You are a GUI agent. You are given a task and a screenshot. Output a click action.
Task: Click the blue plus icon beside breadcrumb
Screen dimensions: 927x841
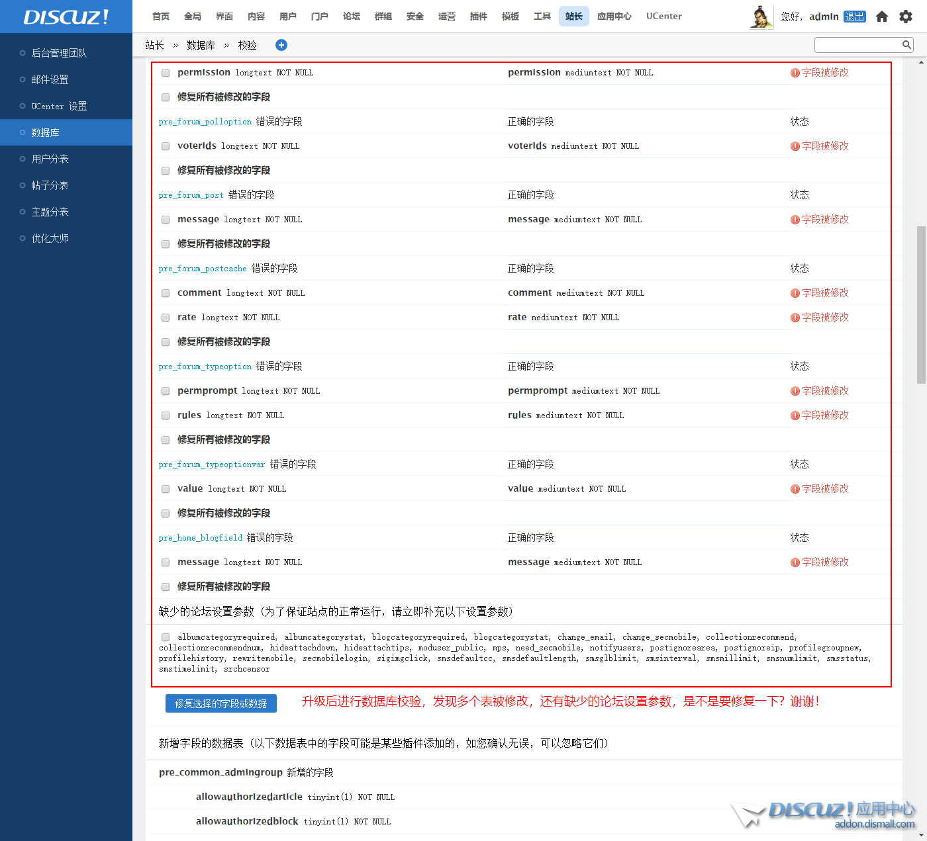pos(281,45)
